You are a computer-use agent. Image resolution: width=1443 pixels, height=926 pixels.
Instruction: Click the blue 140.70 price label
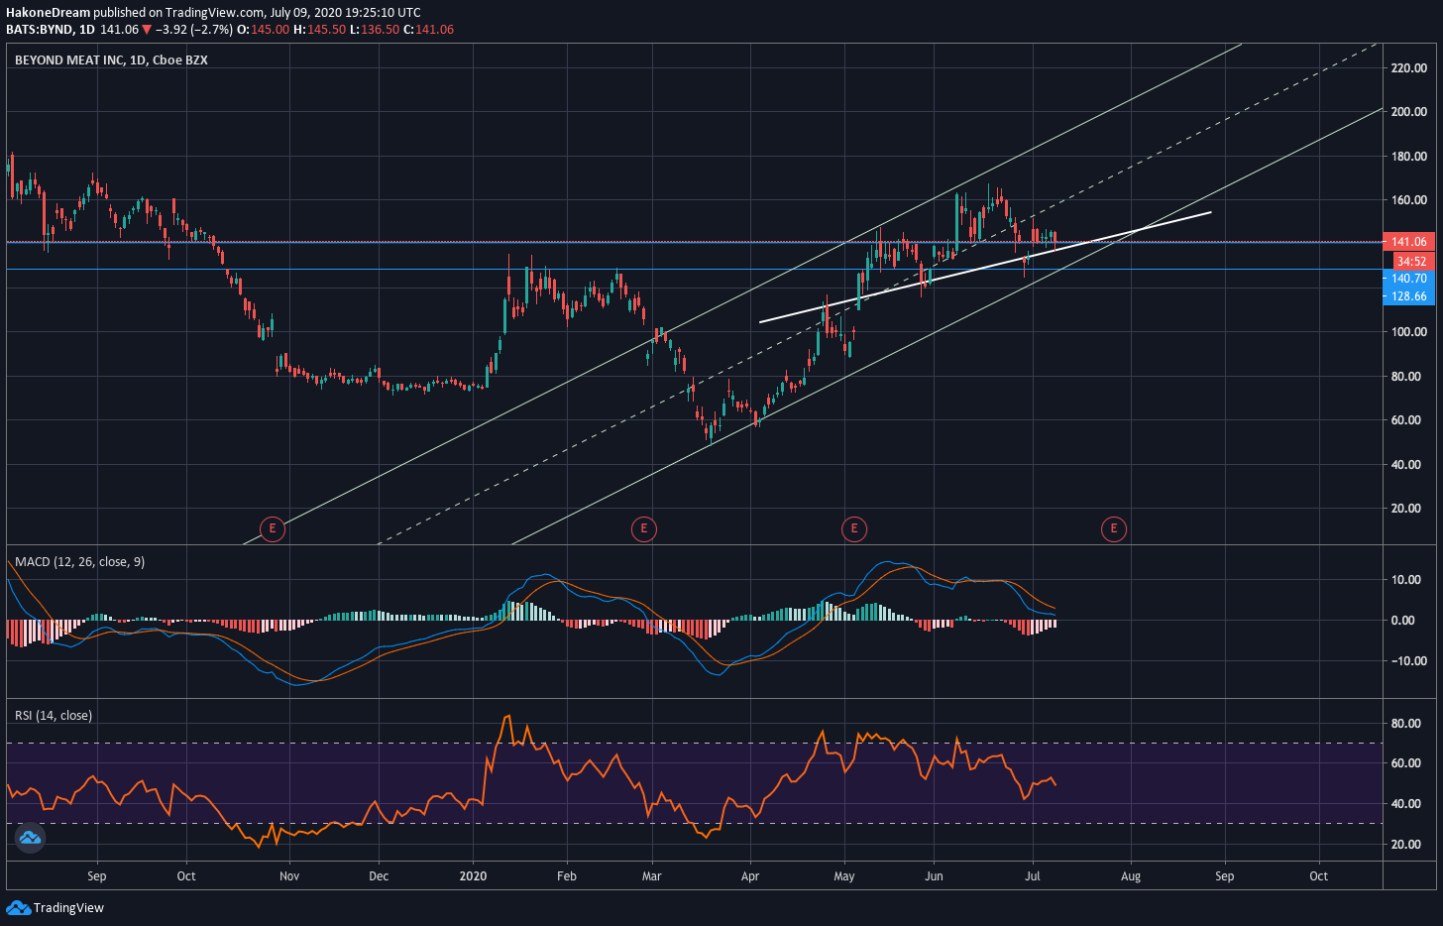[x=1408, y=279]
